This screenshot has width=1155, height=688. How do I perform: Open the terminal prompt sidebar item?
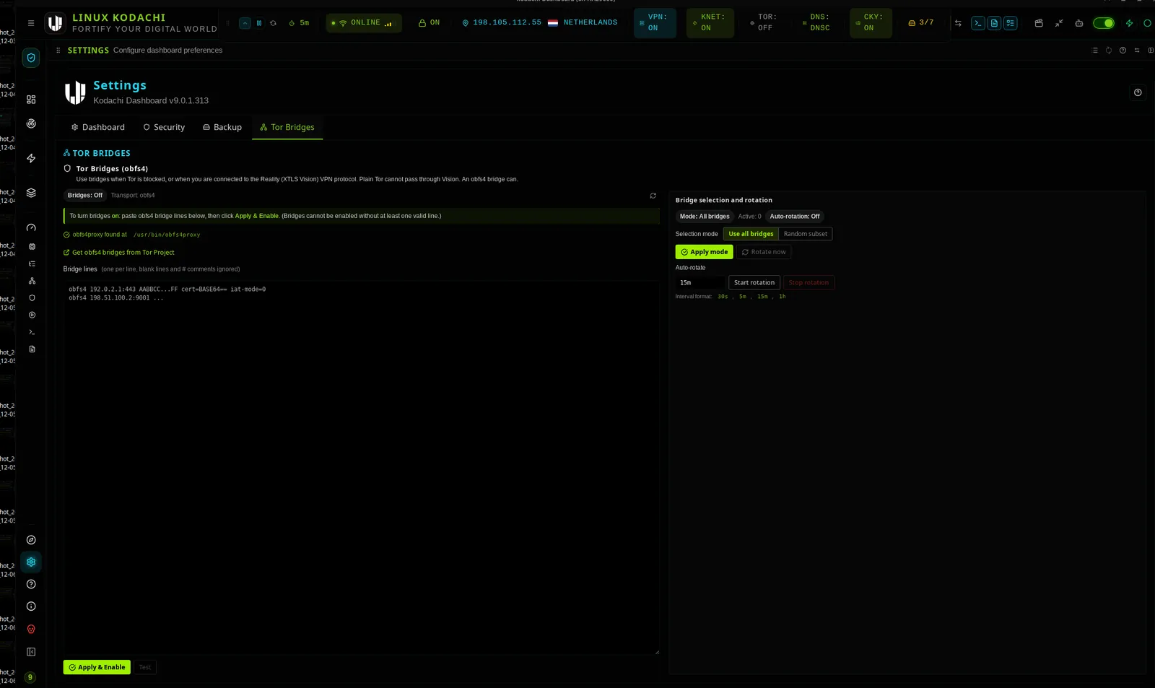(32, 332)
